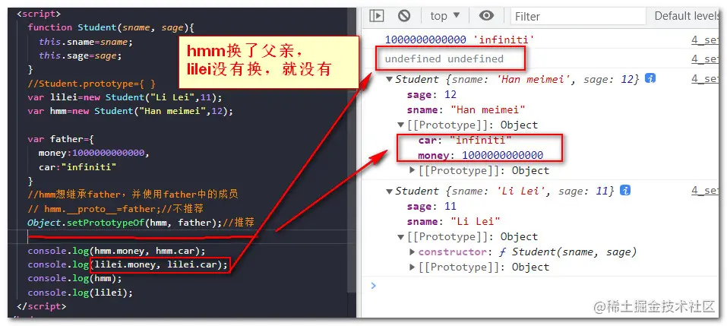Click the function Student(sname, sage) line
The image size is (727, 326).
(110, 27)
